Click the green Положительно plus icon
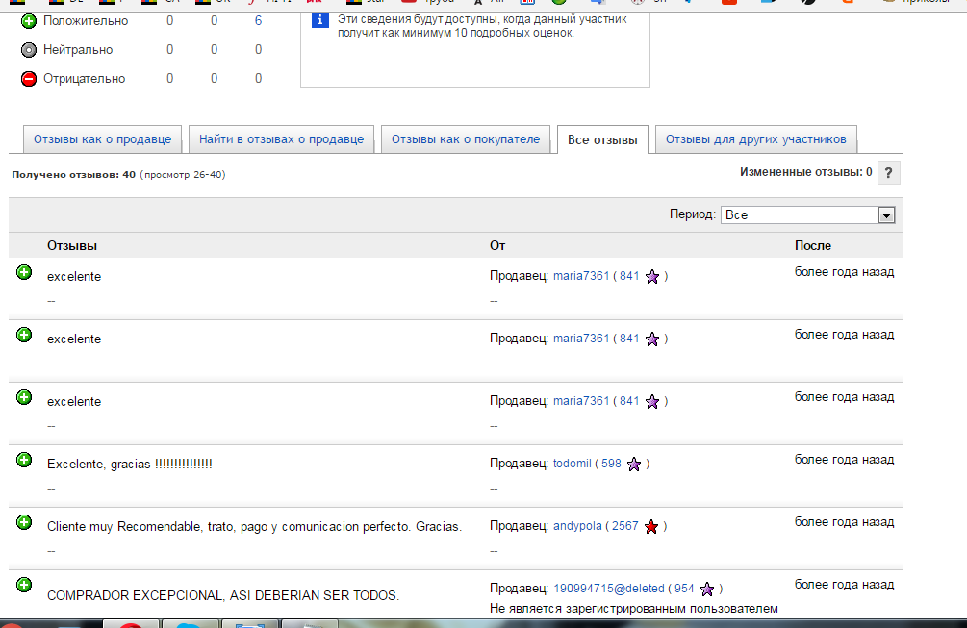967x628 pixels. (29, 21)
